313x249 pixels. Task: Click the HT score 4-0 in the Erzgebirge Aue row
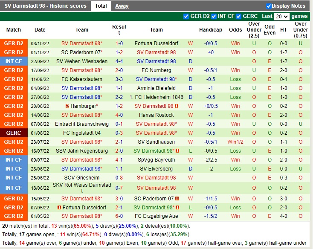pyautogui.click(x=284, y=216)
